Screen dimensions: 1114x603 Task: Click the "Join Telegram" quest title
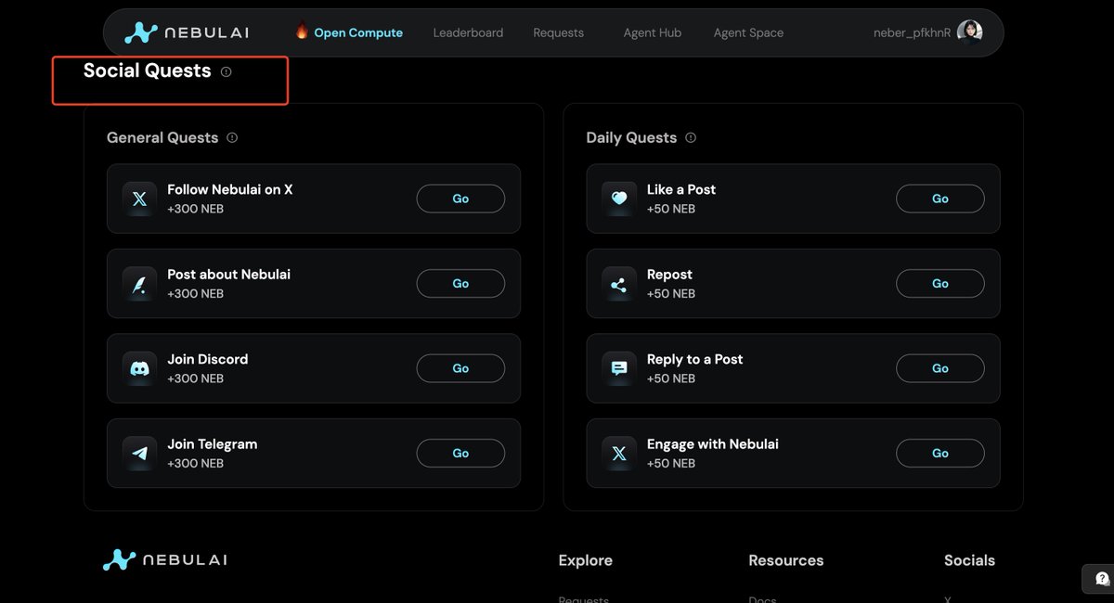coord(213,444)
